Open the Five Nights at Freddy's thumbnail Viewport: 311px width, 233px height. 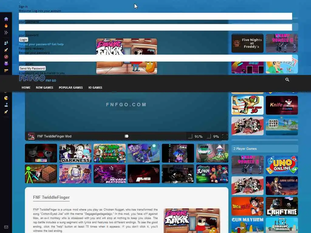247,43
